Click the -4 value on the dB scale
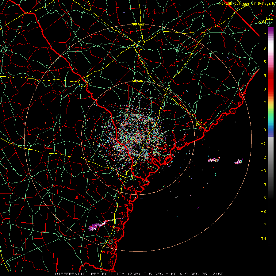The height and width of the screenshot is (276, 276). point(263,184)
